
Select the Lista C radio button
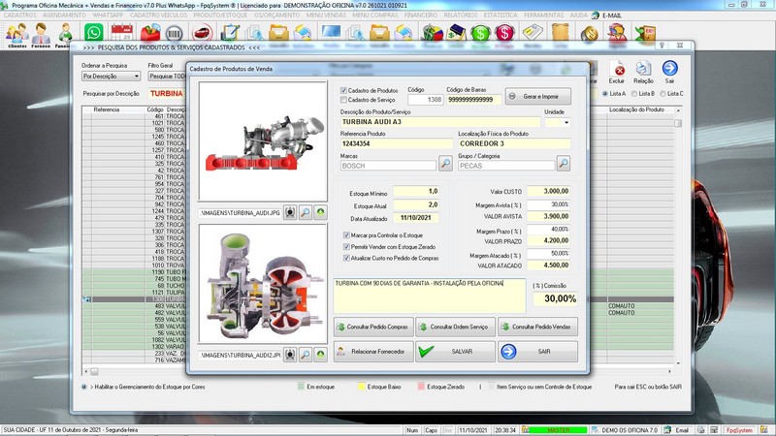[x=663, y=93]
